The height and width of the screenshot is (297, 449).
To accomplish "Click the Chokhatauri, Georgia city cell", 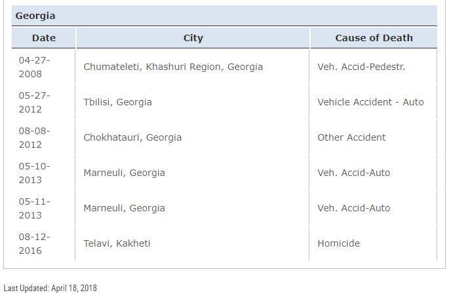I will coord(132,137).
